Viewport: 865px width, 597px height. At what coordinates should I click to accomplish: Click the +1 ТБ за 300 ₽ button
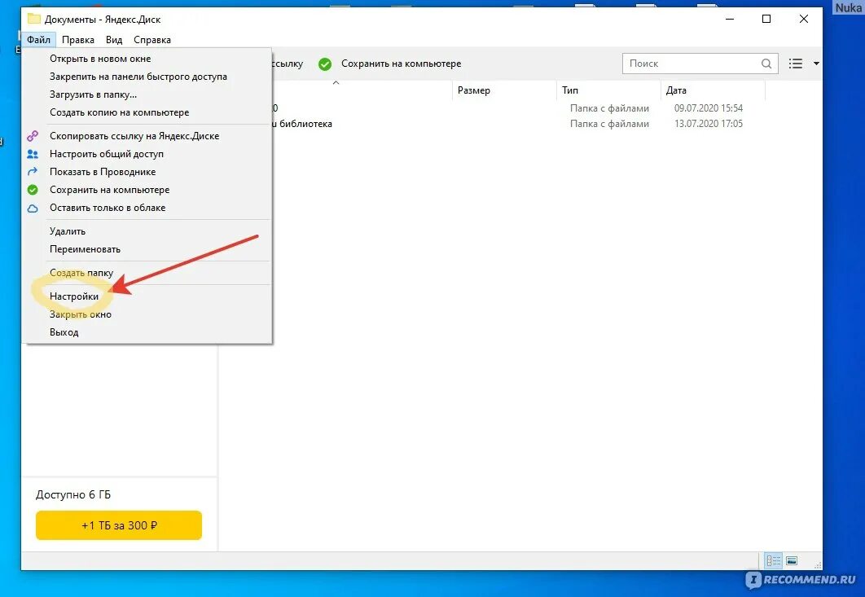(x=119, y=525)
